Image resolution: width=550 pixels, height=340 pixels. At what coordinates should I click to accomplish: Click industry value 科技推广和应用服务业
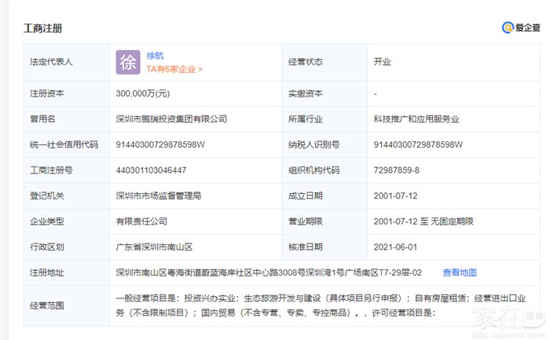(416, 119)
